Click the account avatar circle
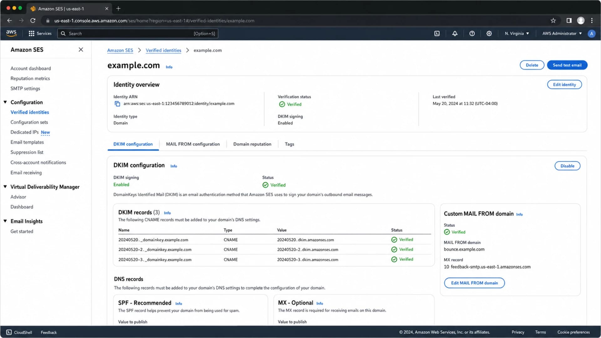This screenshot has width=601, height=338. (591, 33)
